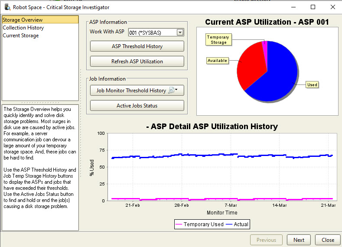This screenshot has height=247, width=342.
Task: Click the Available pie chart label
Action: (217, 60)
